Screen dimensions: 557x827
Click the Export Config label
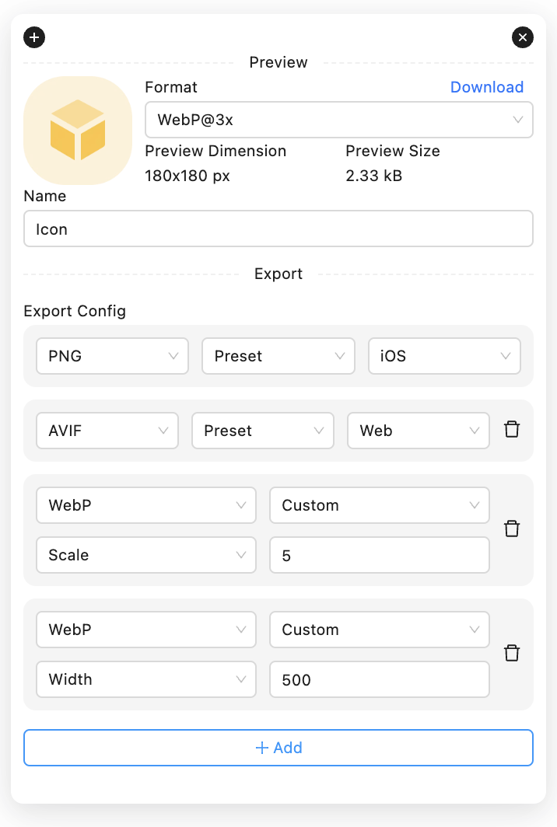75,311
